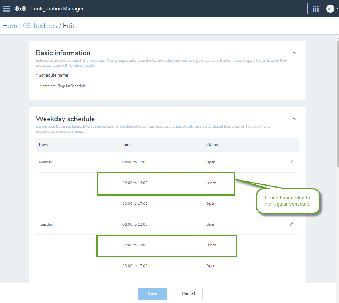This screenshot has width=339, height=303.
Task: Open the app launcher grid icon
Action: pos(316,9)
